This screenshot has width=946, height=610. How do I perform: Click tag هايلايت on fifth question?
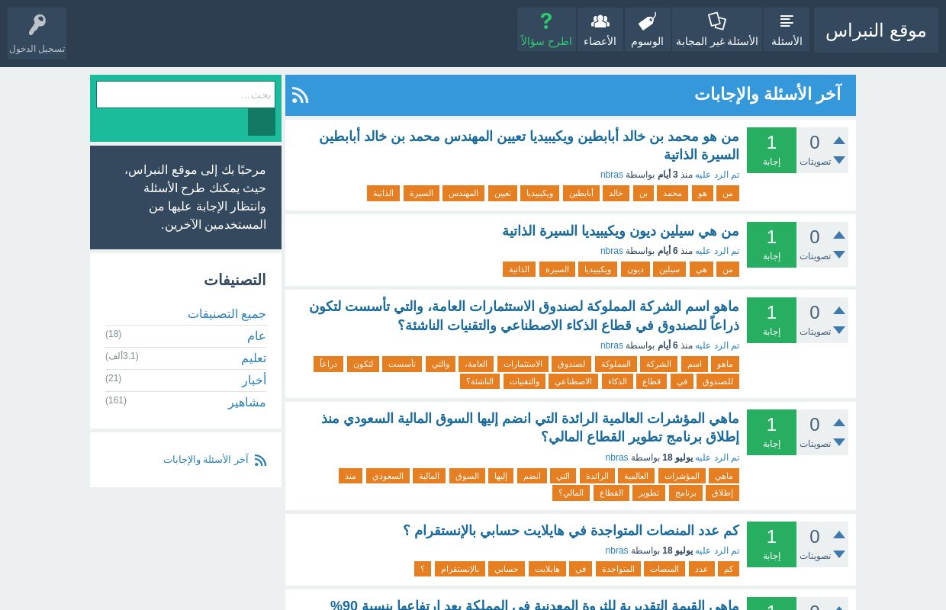coord(547,569)
